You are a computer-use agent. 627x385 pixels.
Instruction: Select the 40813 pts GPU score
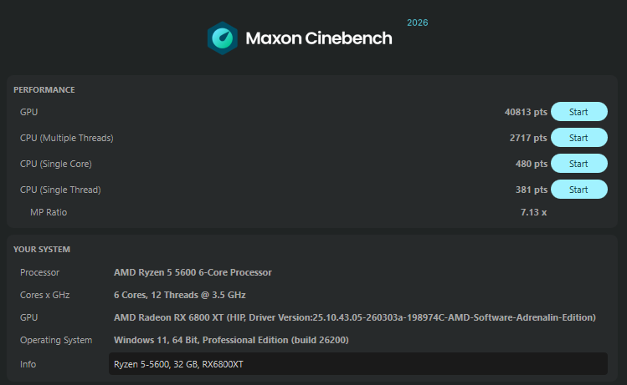(x=526, y=112)
